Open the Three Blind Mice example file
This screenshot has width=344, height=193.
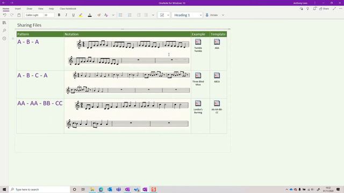(198, 79)
